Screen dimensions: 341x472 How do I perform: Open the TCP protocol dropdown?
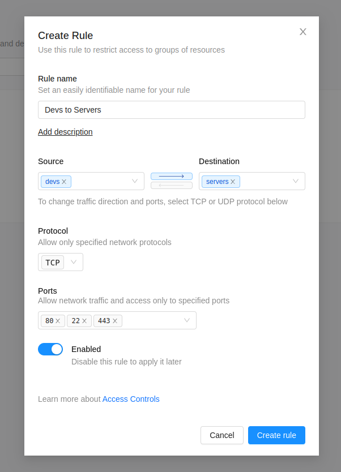74,262
